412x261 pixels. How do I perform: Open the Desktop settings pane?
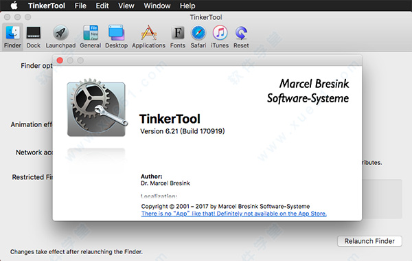[x=116, y=37]
